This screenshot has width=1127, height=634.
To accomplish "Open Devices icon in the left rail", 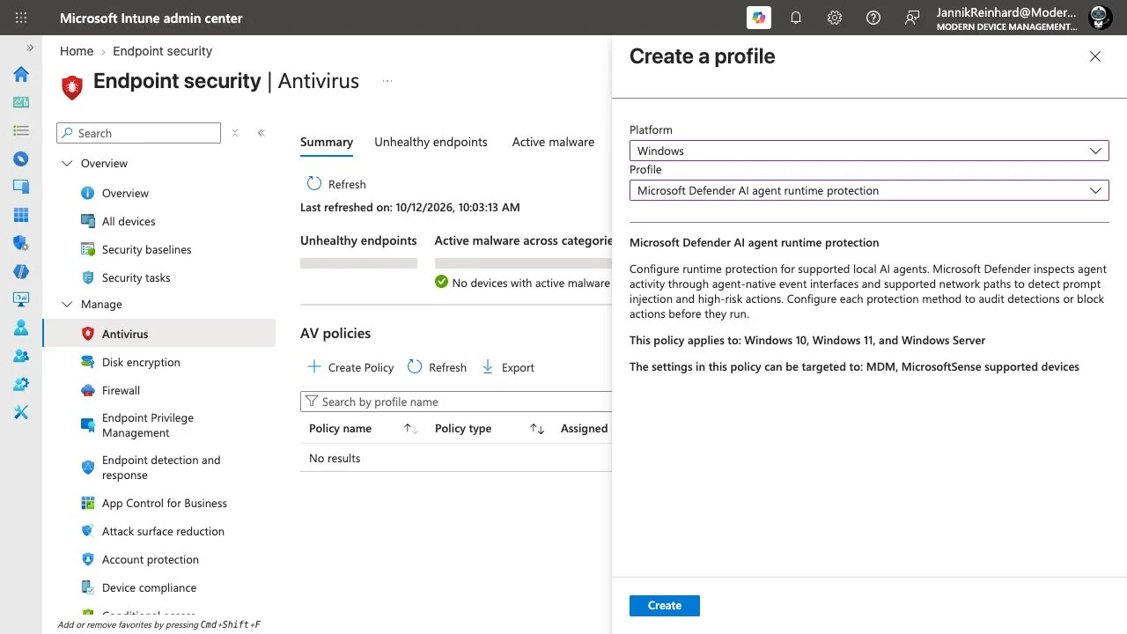I will tap(21, 187).
